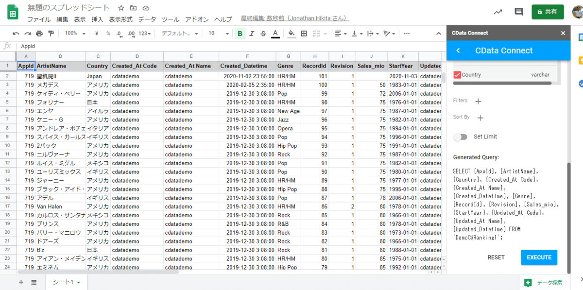This screenshot has width=583, height=290.
Task: Increase decimal places icon
Action: [x=131, y=34]
